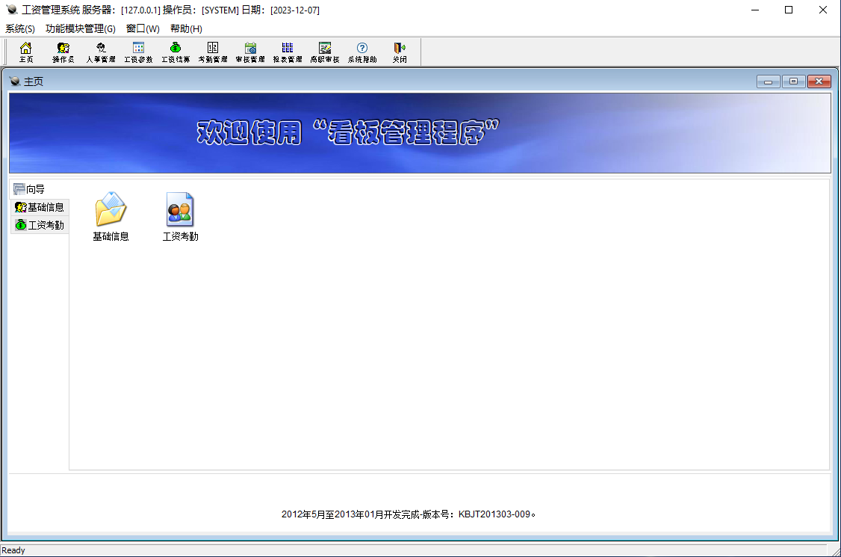Open the 功能模块管理(G) menu
The image size is (841, 557).
[x=81, y=28]
